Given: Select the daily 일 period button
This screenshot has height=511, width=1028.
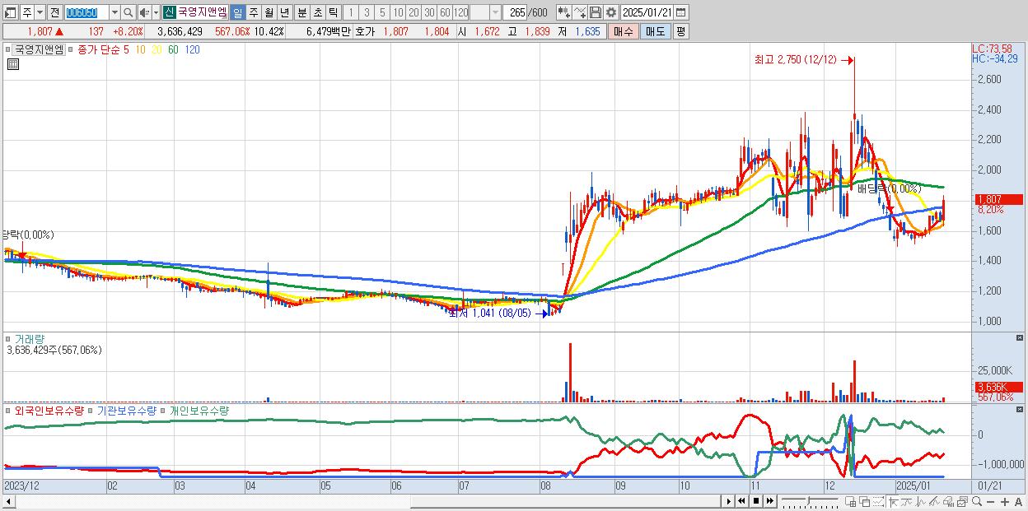Looking at the screenshot, I should pos(237,12).
